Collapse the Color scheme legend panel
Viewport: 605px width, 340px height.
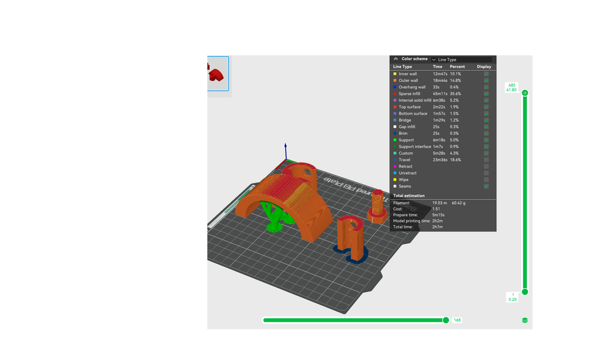tap(395, 59)
